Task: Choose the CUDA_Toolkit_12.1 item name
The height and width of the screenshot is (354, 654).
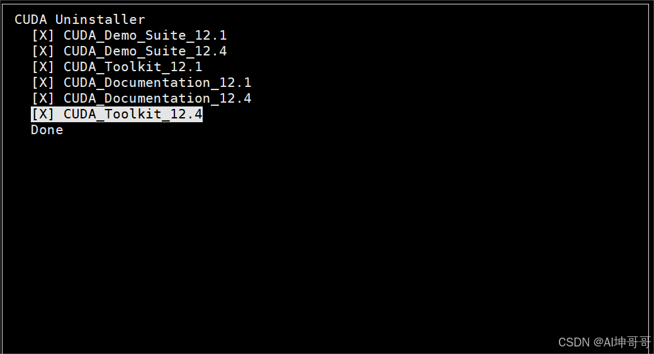Action: [133, 67]
